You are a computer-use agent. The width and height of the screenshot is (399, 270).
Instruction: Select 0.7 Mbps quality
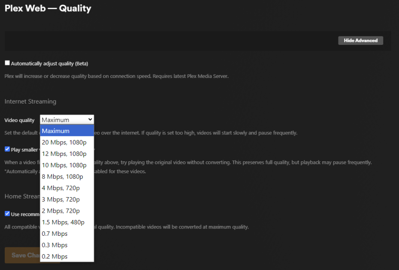[x=66, y=234]
